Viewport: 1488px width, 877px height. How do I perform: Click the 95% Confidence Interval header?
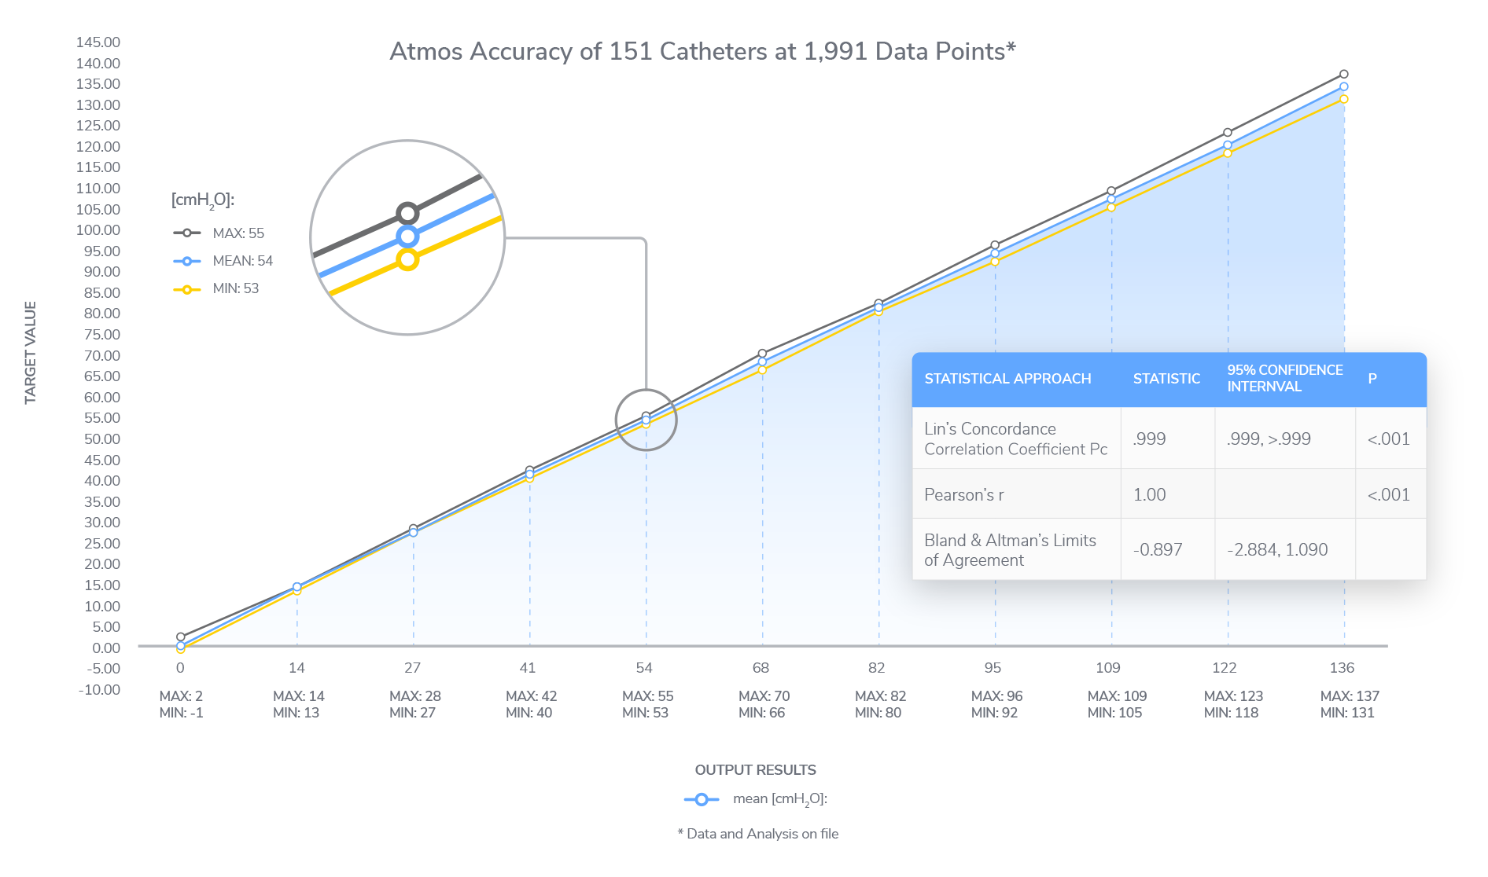(1285, 378)
